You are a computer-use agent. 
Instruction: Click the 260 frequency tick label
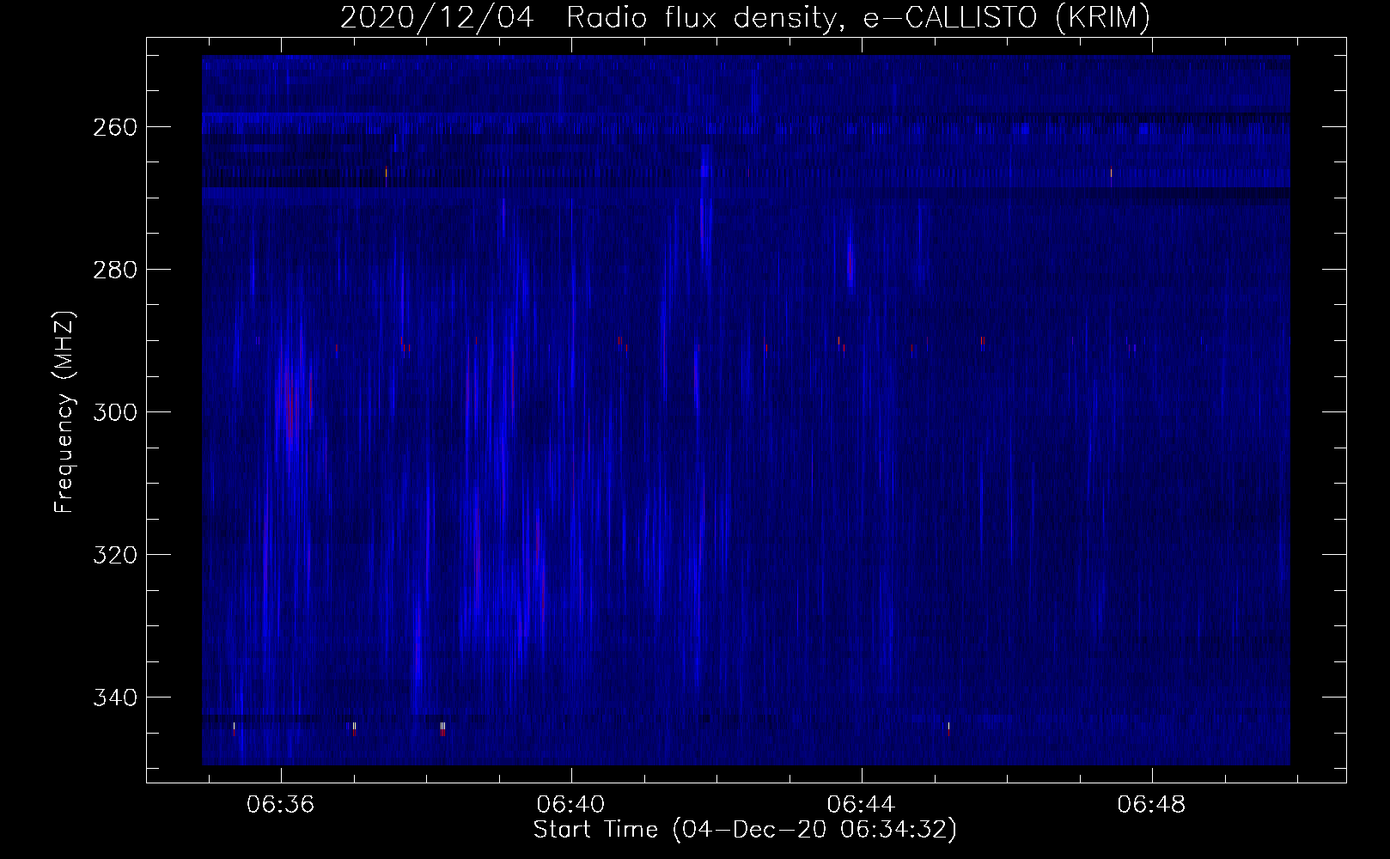pyautogui.click(x=114, y=127)
